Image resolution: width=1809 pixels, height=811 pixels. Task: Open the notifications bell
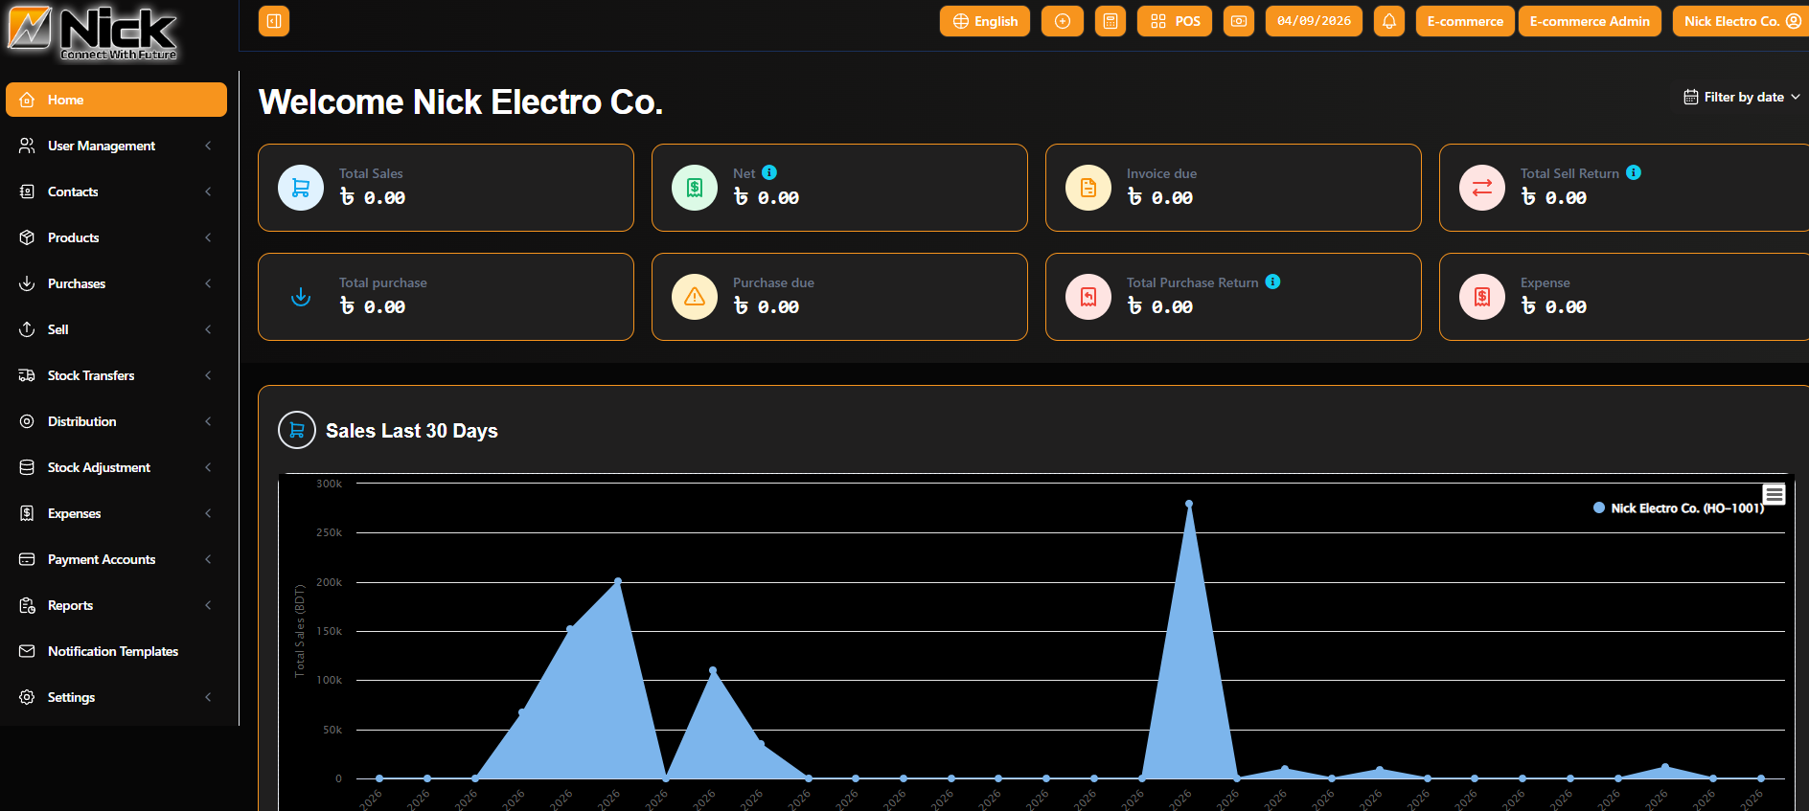tap(1388, 21)
